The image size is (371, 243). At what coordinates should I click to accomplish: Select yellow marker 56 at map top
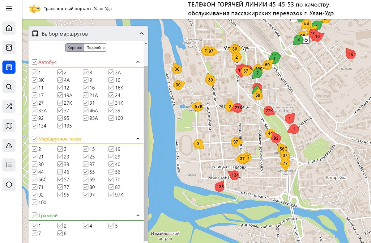[x=306, y=23]
